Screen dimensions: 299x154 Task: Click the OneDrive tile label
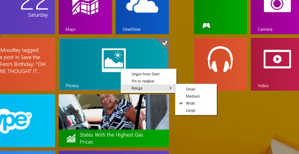(131, 29)
